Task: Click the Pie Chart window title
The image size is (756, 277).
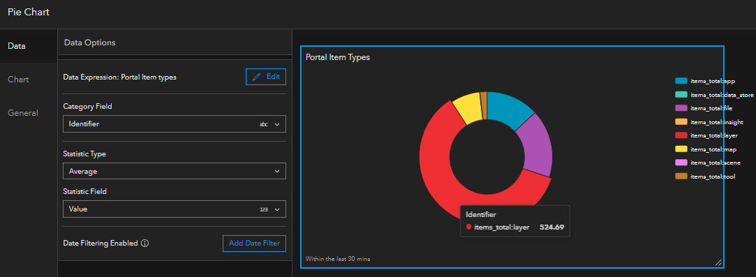Action: pos(29,12)
